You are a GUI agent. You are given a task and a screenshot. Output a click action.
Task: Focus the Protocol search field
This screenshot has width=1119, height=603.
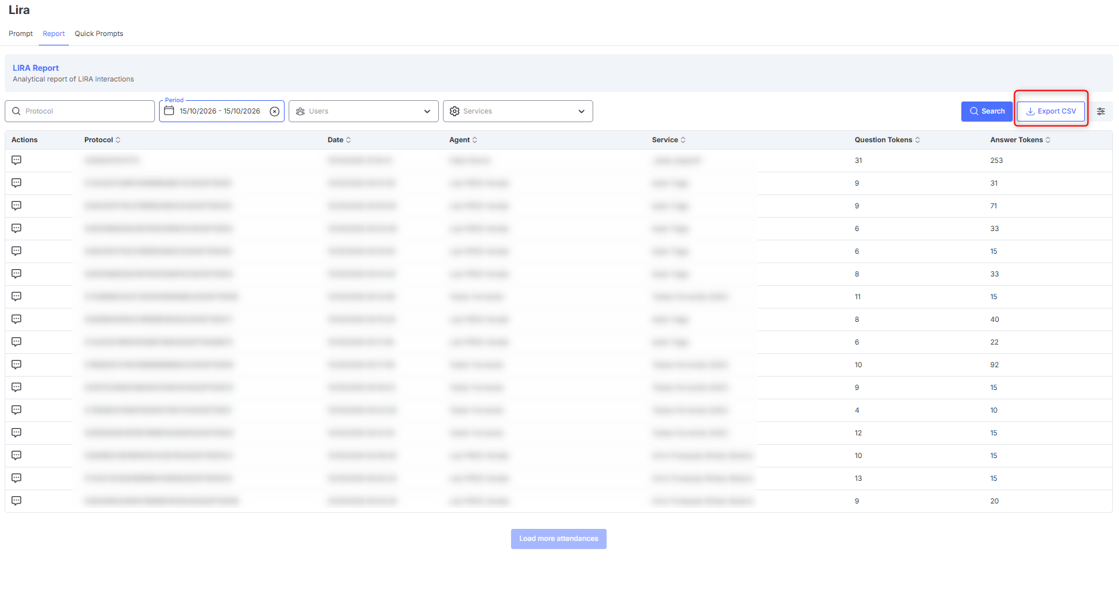point(79,112)
